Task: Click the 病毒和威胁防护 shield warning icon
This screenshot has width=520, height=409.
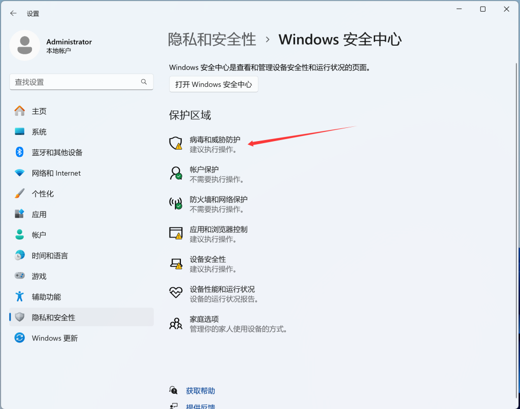Action: [x=176, y=144]
